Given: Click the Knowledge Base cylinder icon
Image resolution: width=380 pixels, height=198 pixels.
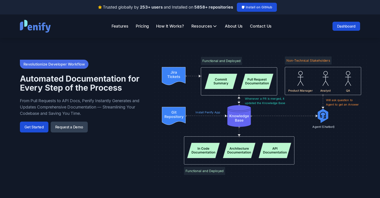Looking at the screenshot, I should click(x=239, y=116).
